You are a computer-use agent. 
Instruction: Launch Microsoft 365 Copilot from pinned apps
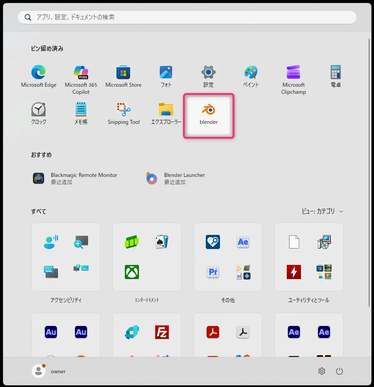coord(81,80)
